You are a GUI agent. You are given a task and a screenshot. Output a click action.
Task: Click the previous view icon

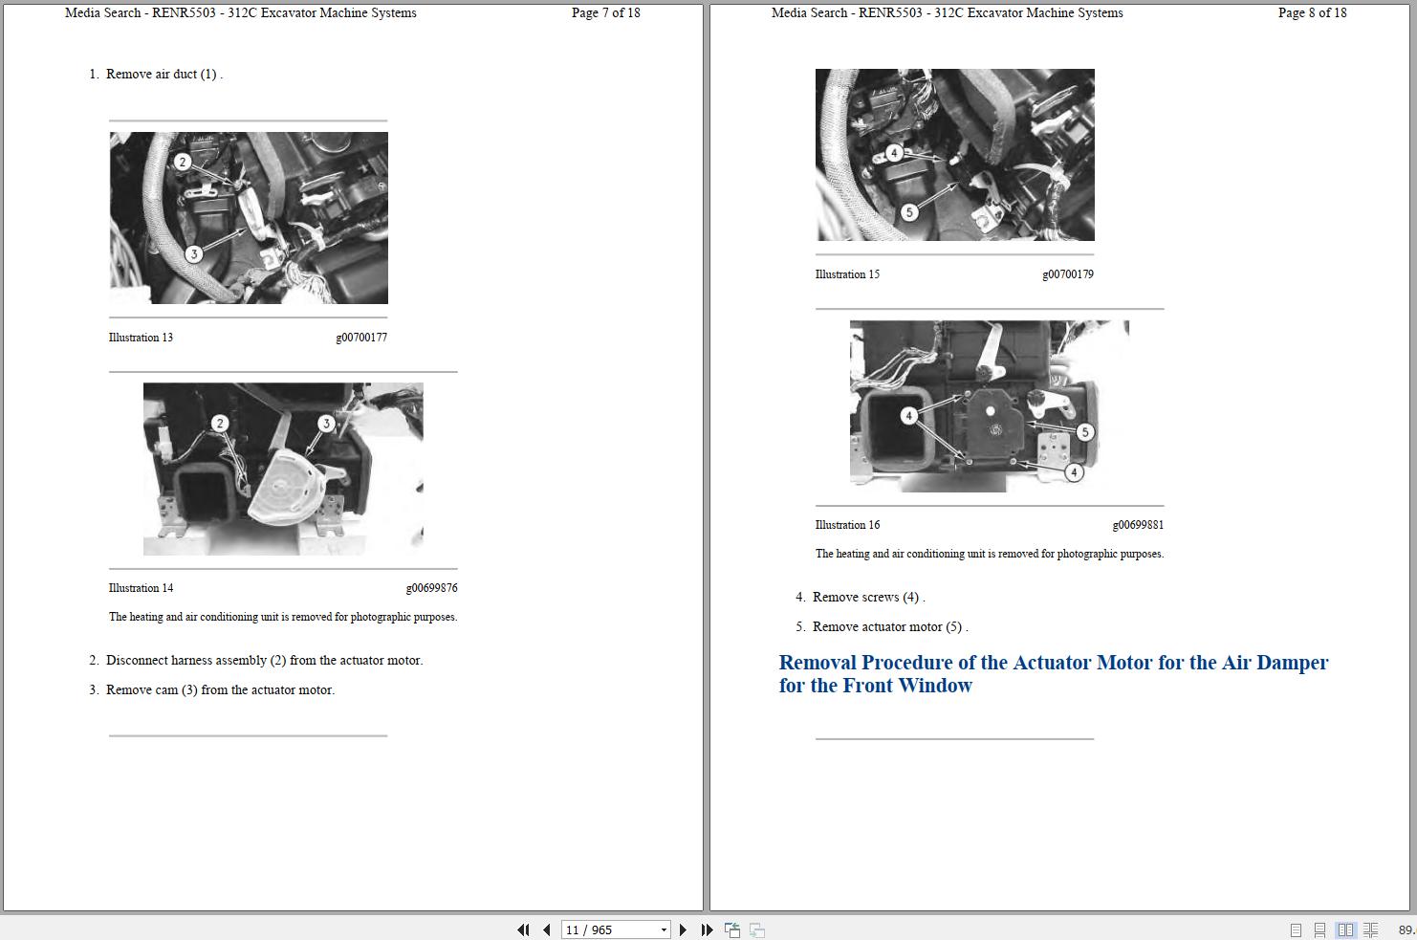pos(732,929)
